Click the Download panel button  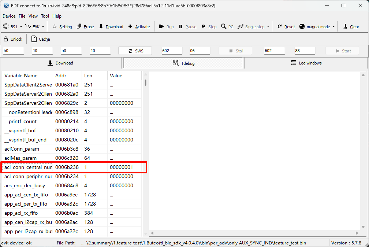60,63
